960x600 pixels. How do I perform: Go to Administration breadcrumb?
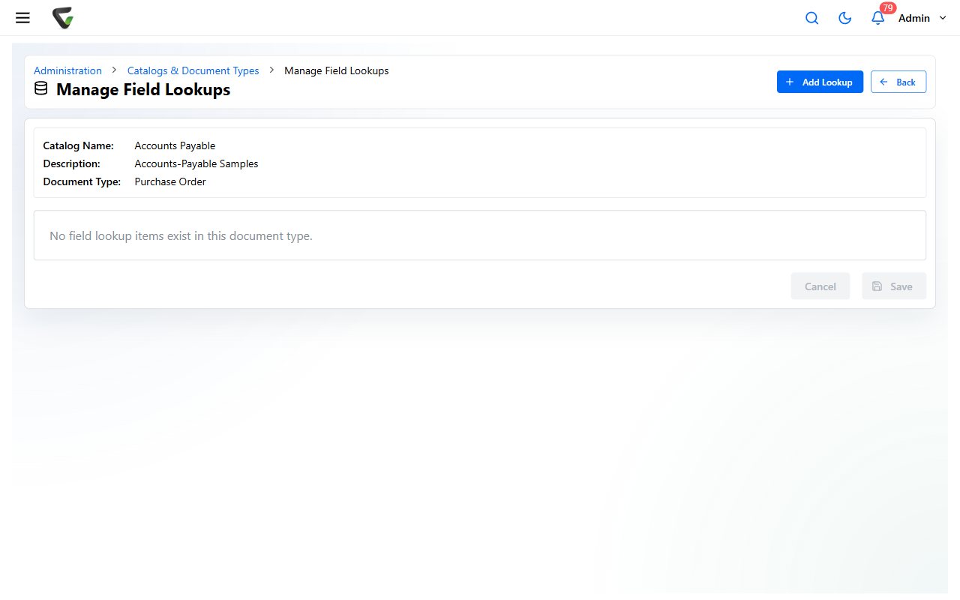pyautogui.click(x=67, y=70)
